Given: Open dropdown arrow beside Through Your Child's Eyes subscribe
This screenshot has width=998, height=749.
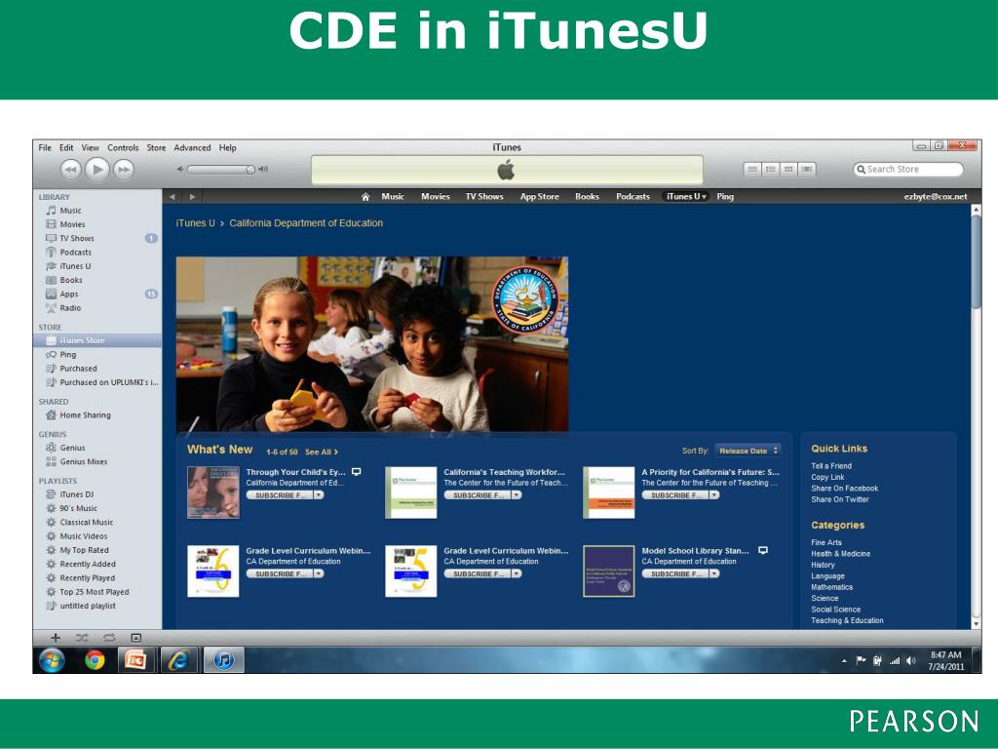Looking at the screenshot, I should 319,494.
